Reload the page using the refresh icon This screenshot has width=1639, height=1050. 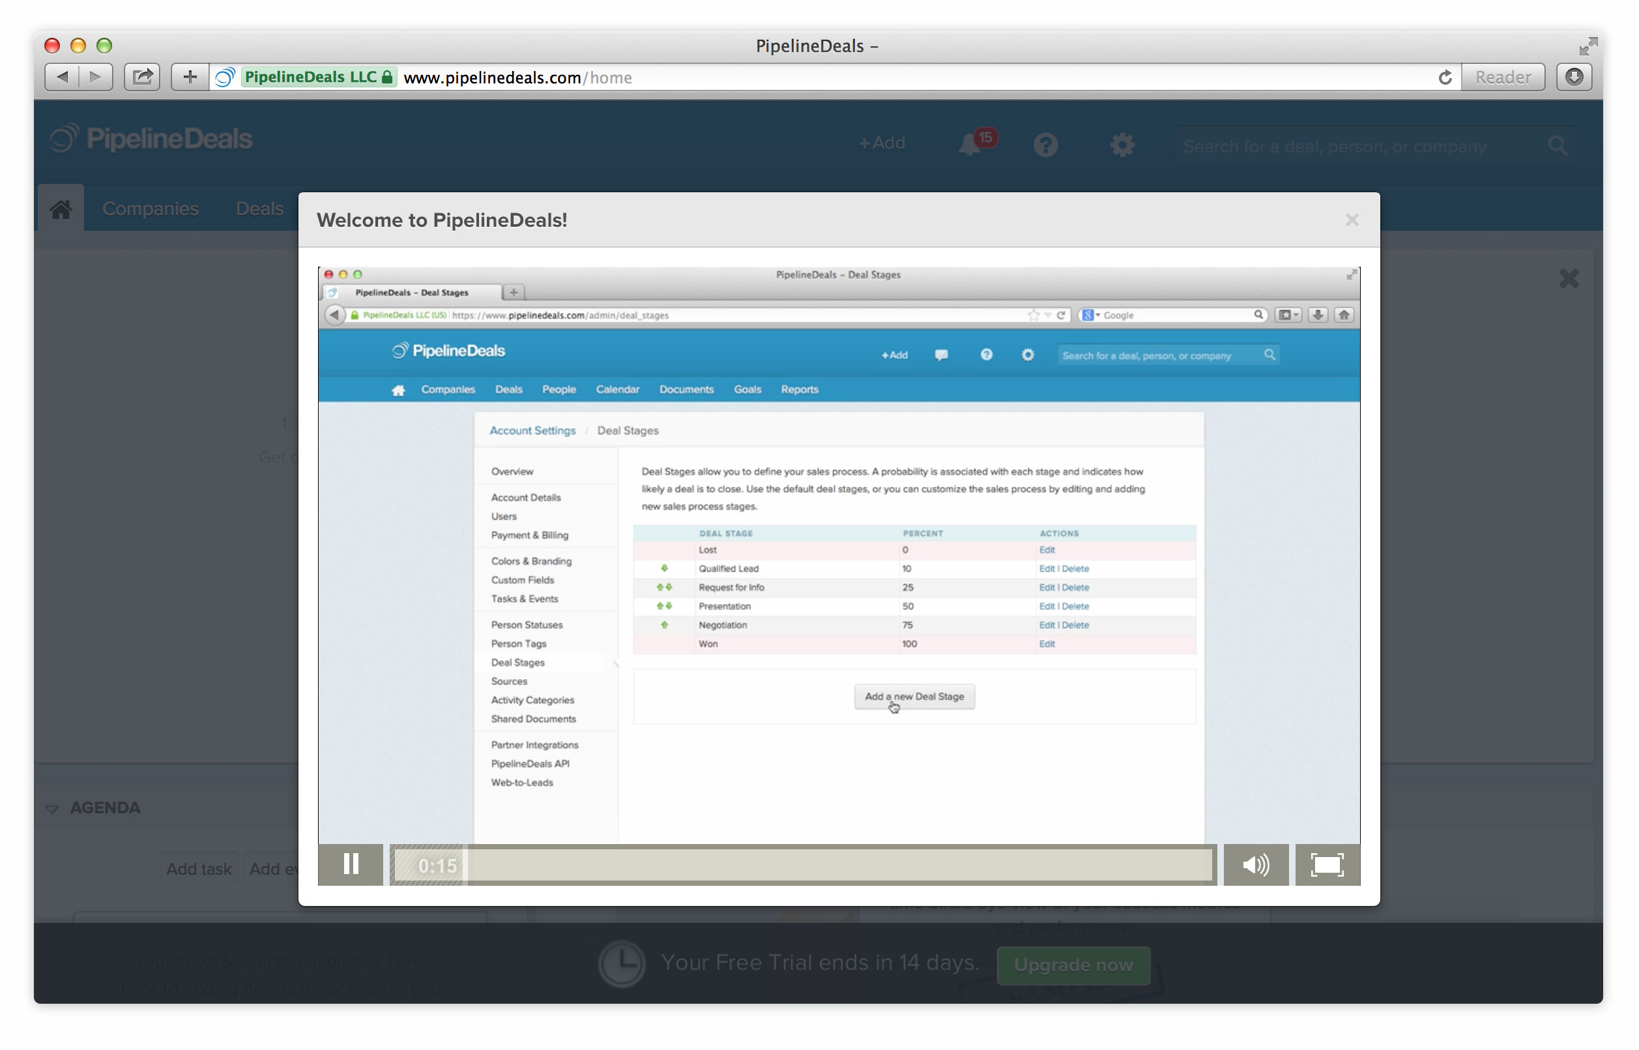click(1445, 77)
